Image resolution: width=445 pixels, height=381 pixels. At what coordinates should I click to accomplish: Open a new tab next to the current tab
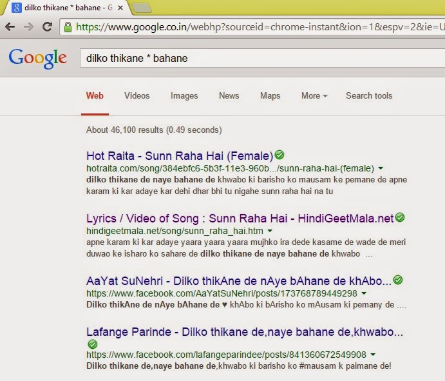(x=142, y=8)
